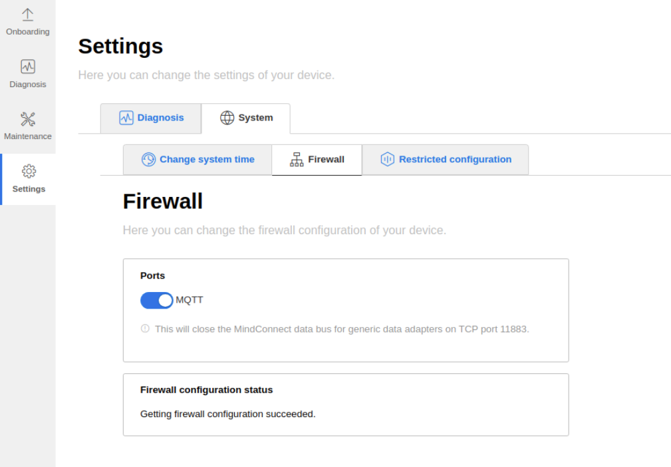Select the System tab label
Screen dimensions: 671x467
pos(255,118)
